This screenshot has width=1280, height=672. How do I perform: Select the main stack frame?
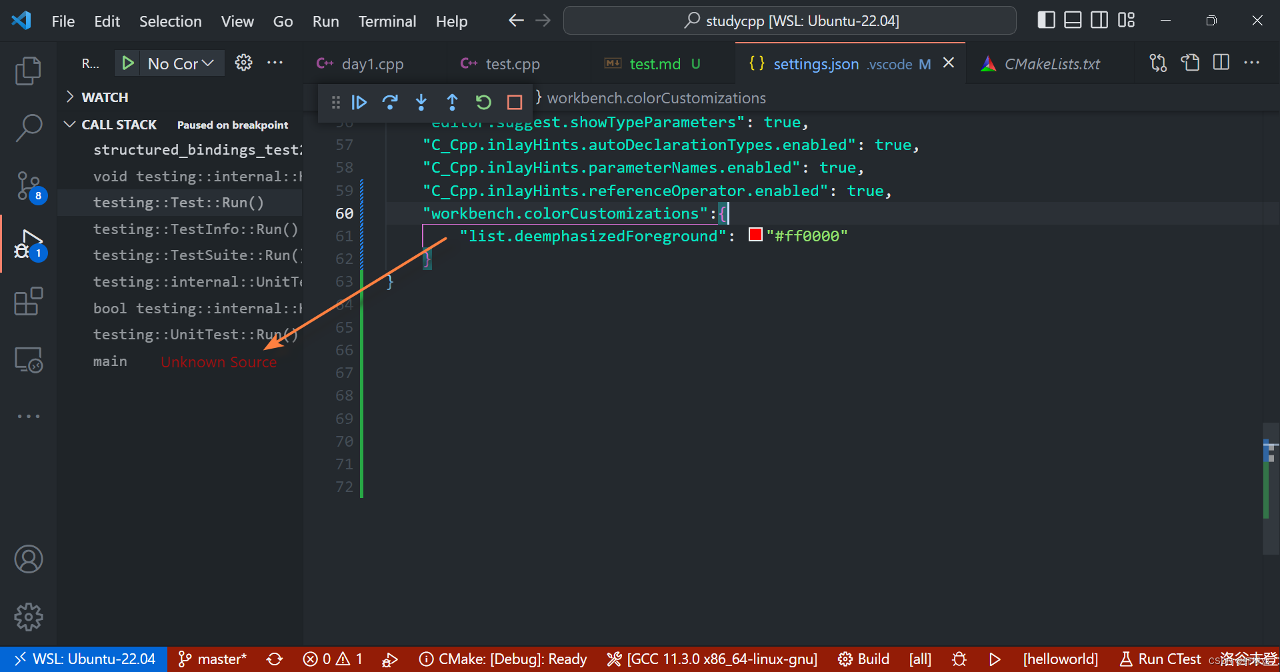pyautogui.click(x=180, y=361)
